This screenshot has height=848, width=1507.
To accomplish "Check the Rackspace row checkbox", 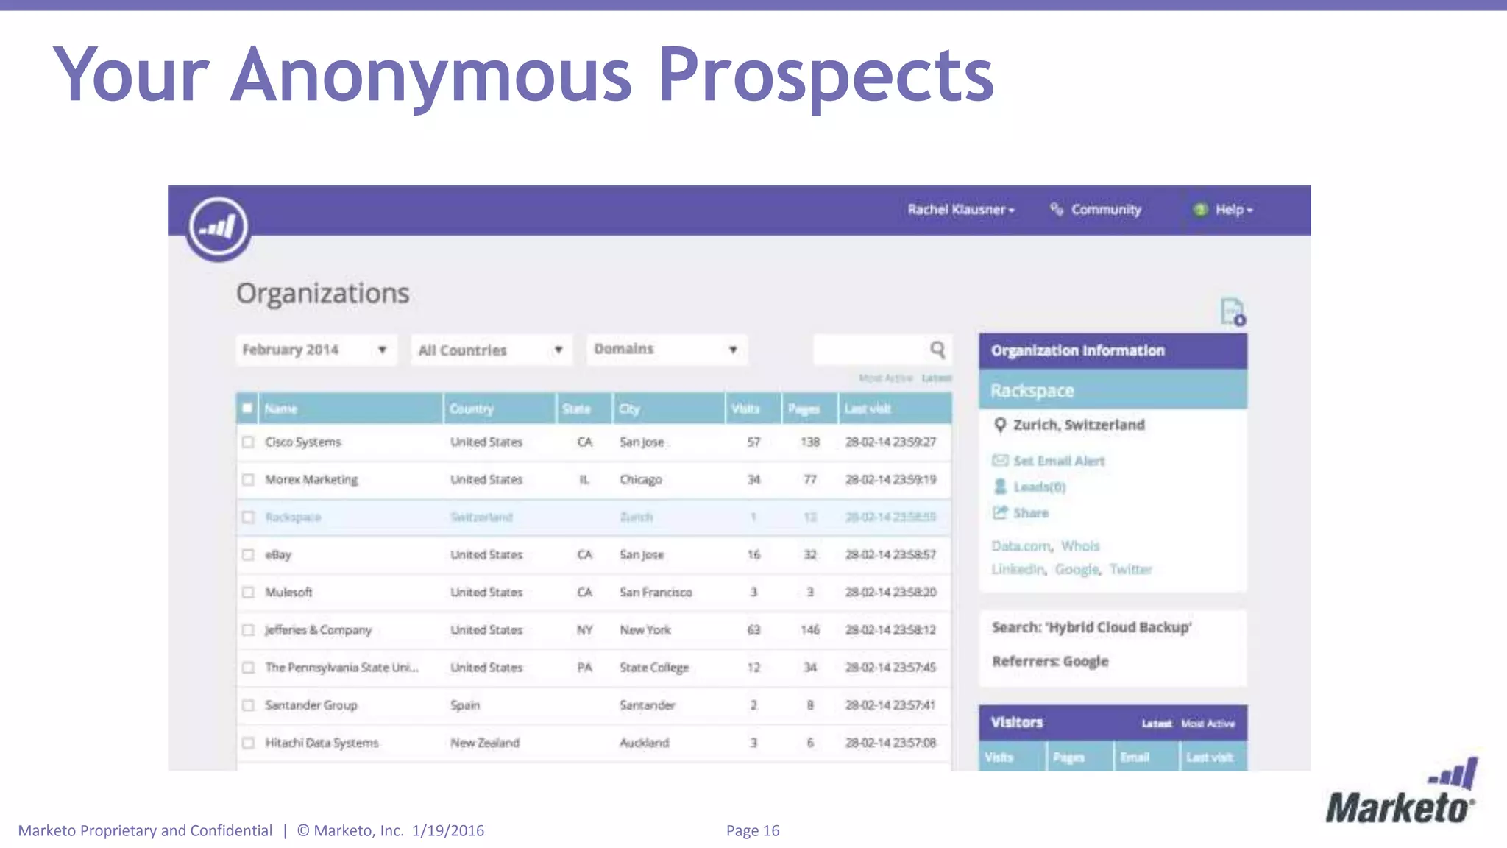I will pyautogui.click(x=248, y=517).
